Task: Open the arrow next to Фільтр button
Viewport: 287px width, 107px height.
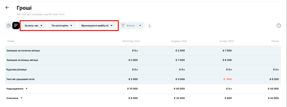Action: pyautogui.click(x=140, y=26)
